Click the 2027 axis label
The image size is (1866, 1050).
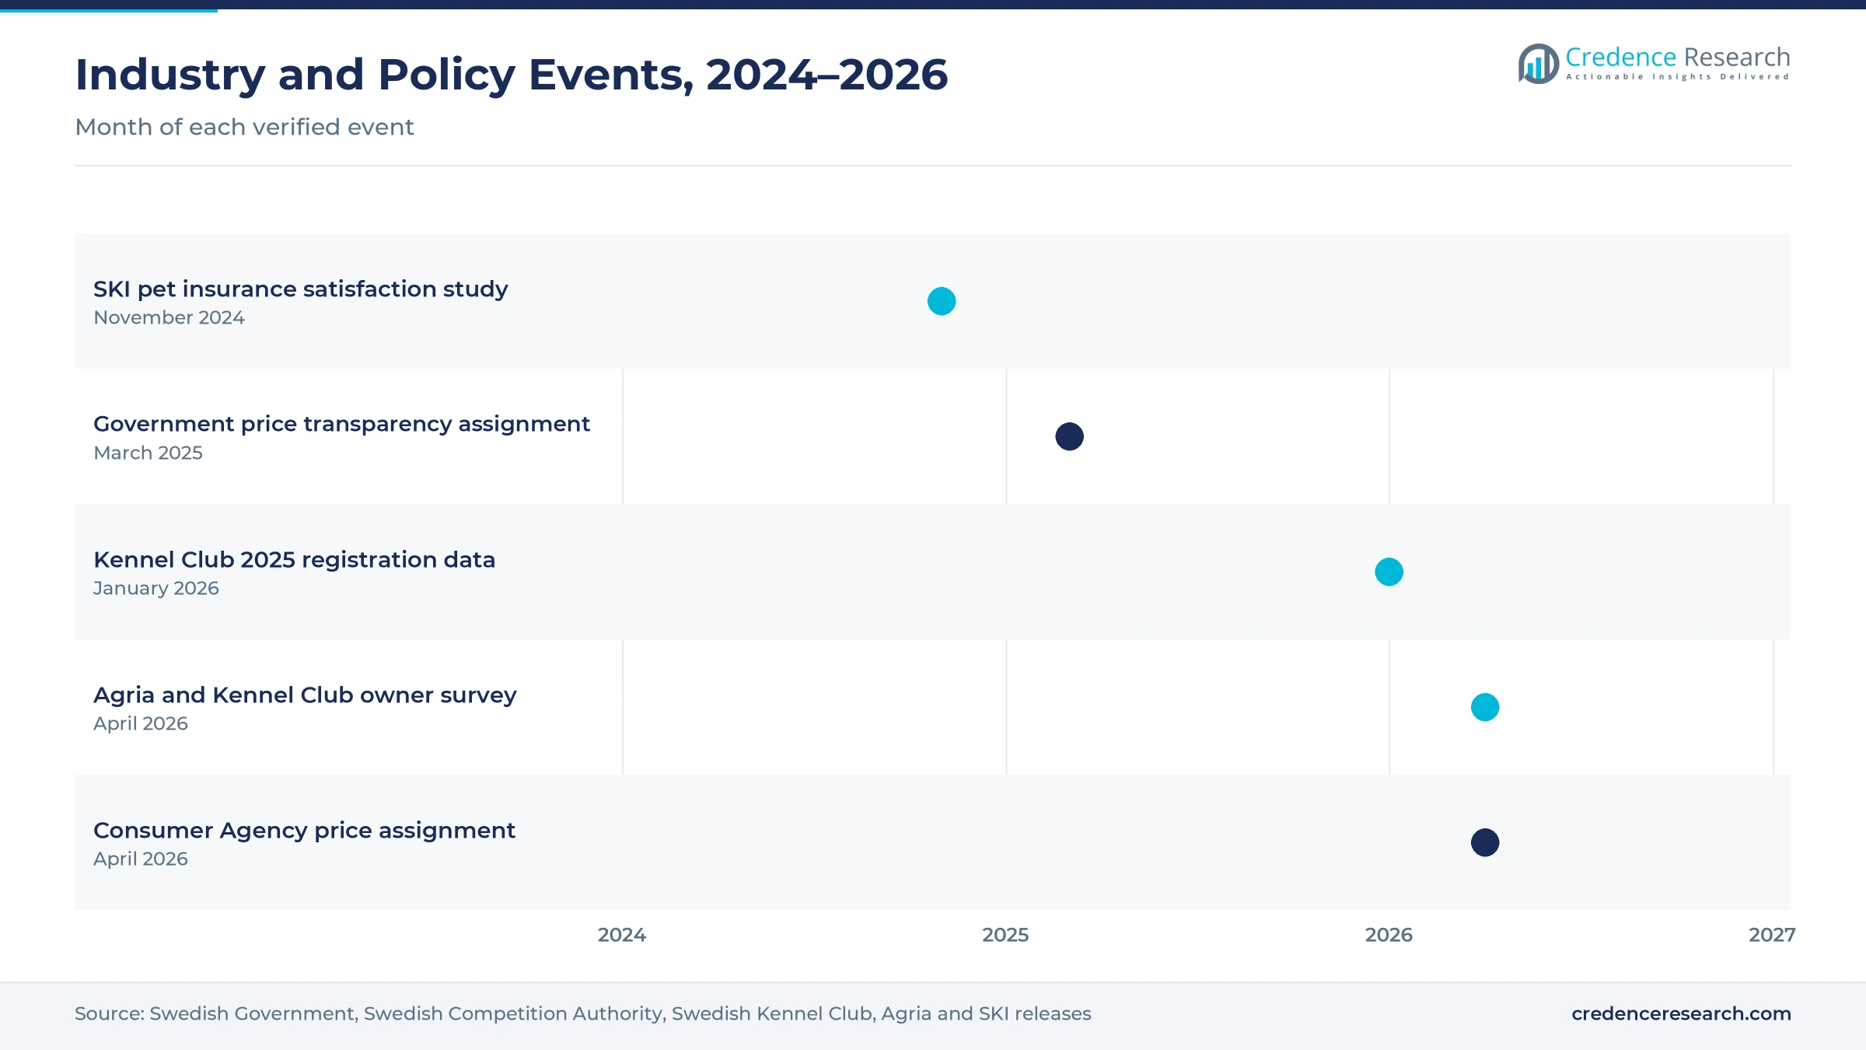(x=1772, y=935)
